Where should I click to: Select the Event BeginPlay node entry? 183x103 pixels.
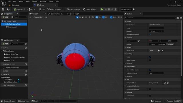[12, 54]
